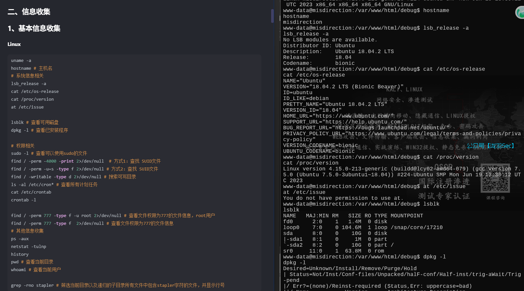Click the SUPPORT_URL line in terminal output
This screenshot has width=524, height=291.
(x=345, y=122)
